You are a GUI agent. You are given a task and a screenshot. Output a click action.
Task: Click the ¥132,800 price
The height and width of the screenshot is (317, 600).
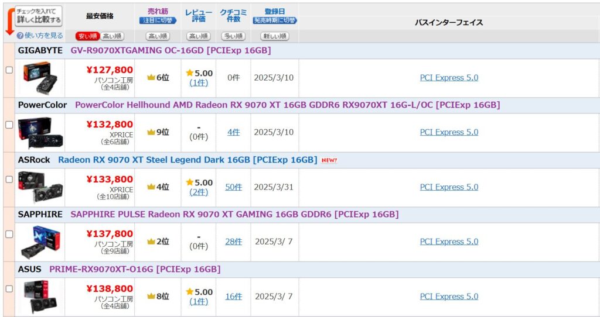[110, 125]
